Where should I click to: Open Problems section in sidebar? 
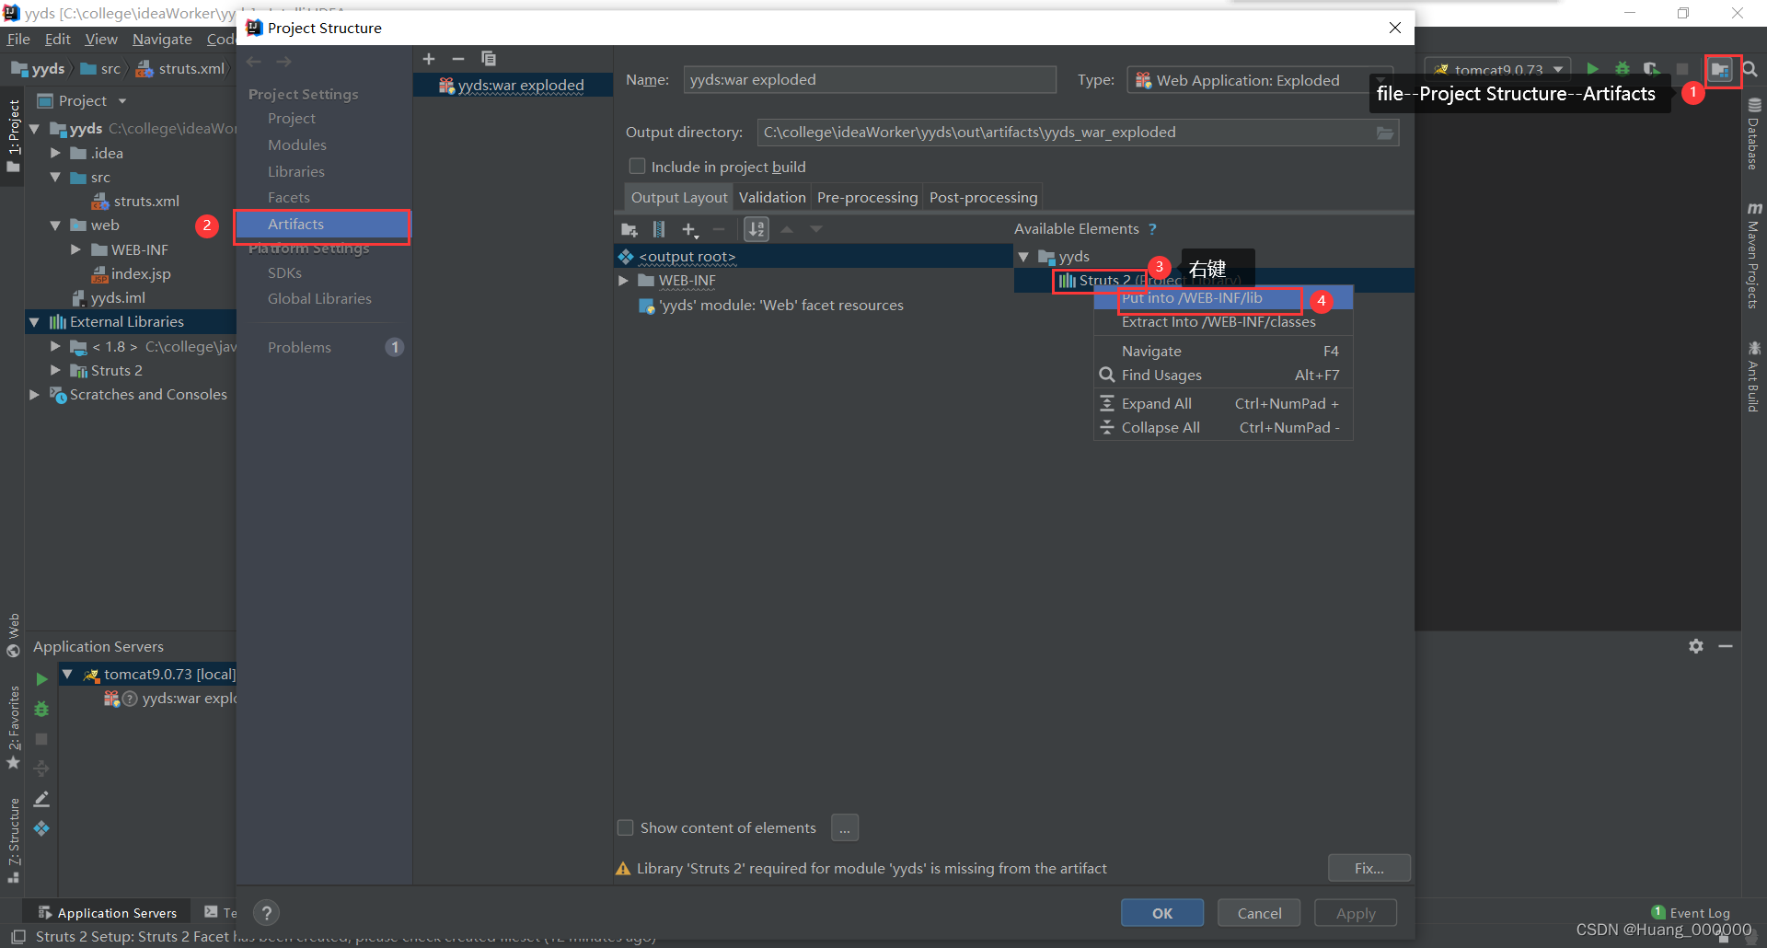click(300, 347)
